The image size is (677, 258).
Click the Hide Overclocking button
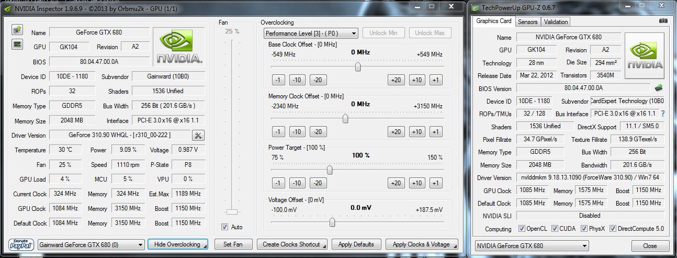tap(177, 244)
